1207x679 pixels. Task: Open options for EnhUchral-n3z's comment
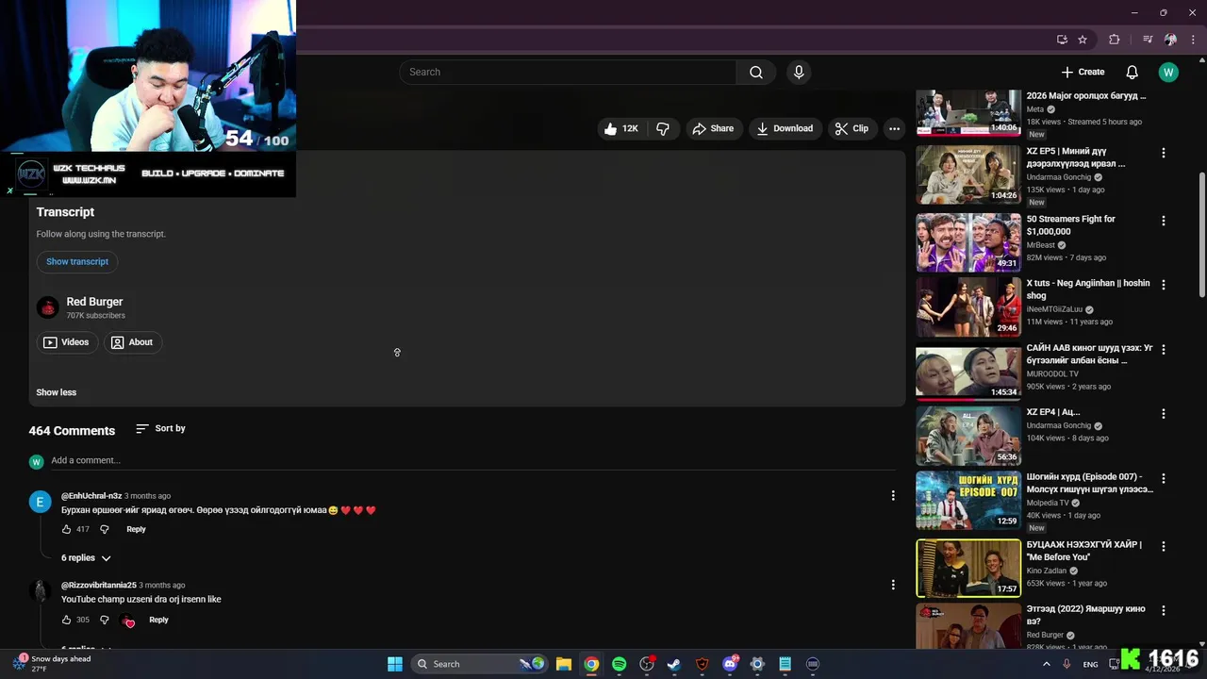click(x=893, y=495)
